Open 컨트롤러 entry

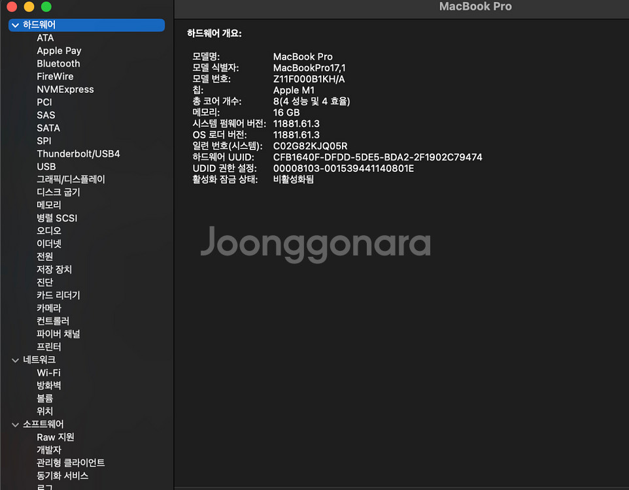tap(52, 321)
